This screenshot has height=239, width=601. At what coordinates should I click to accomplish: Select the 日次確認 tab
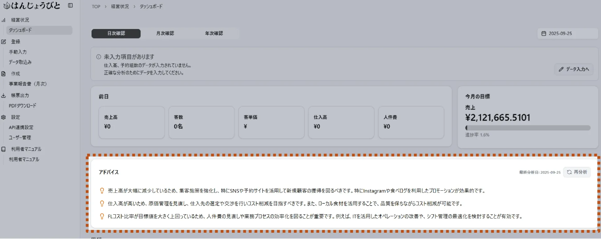click(116, 33)
